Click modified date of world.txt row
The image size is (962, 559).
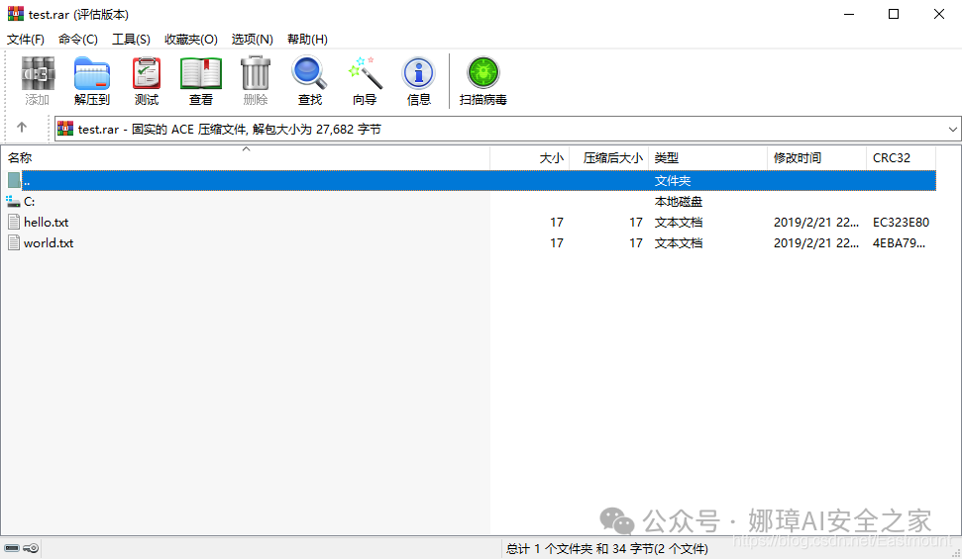pyautogui.click(x=816, y=242)
